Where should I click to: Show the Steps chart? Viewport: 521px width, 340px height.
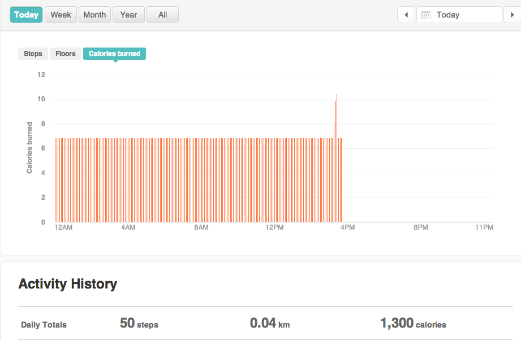pos(33,54)
